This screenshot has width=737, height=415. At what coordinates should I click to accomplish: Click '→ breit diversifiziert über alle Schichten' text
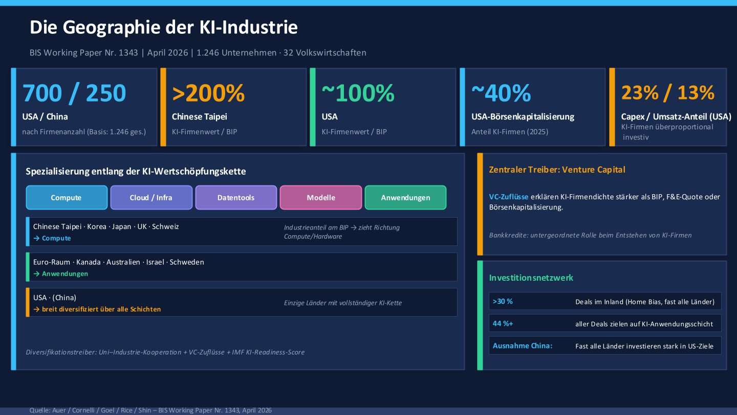(x=97, y=309)
